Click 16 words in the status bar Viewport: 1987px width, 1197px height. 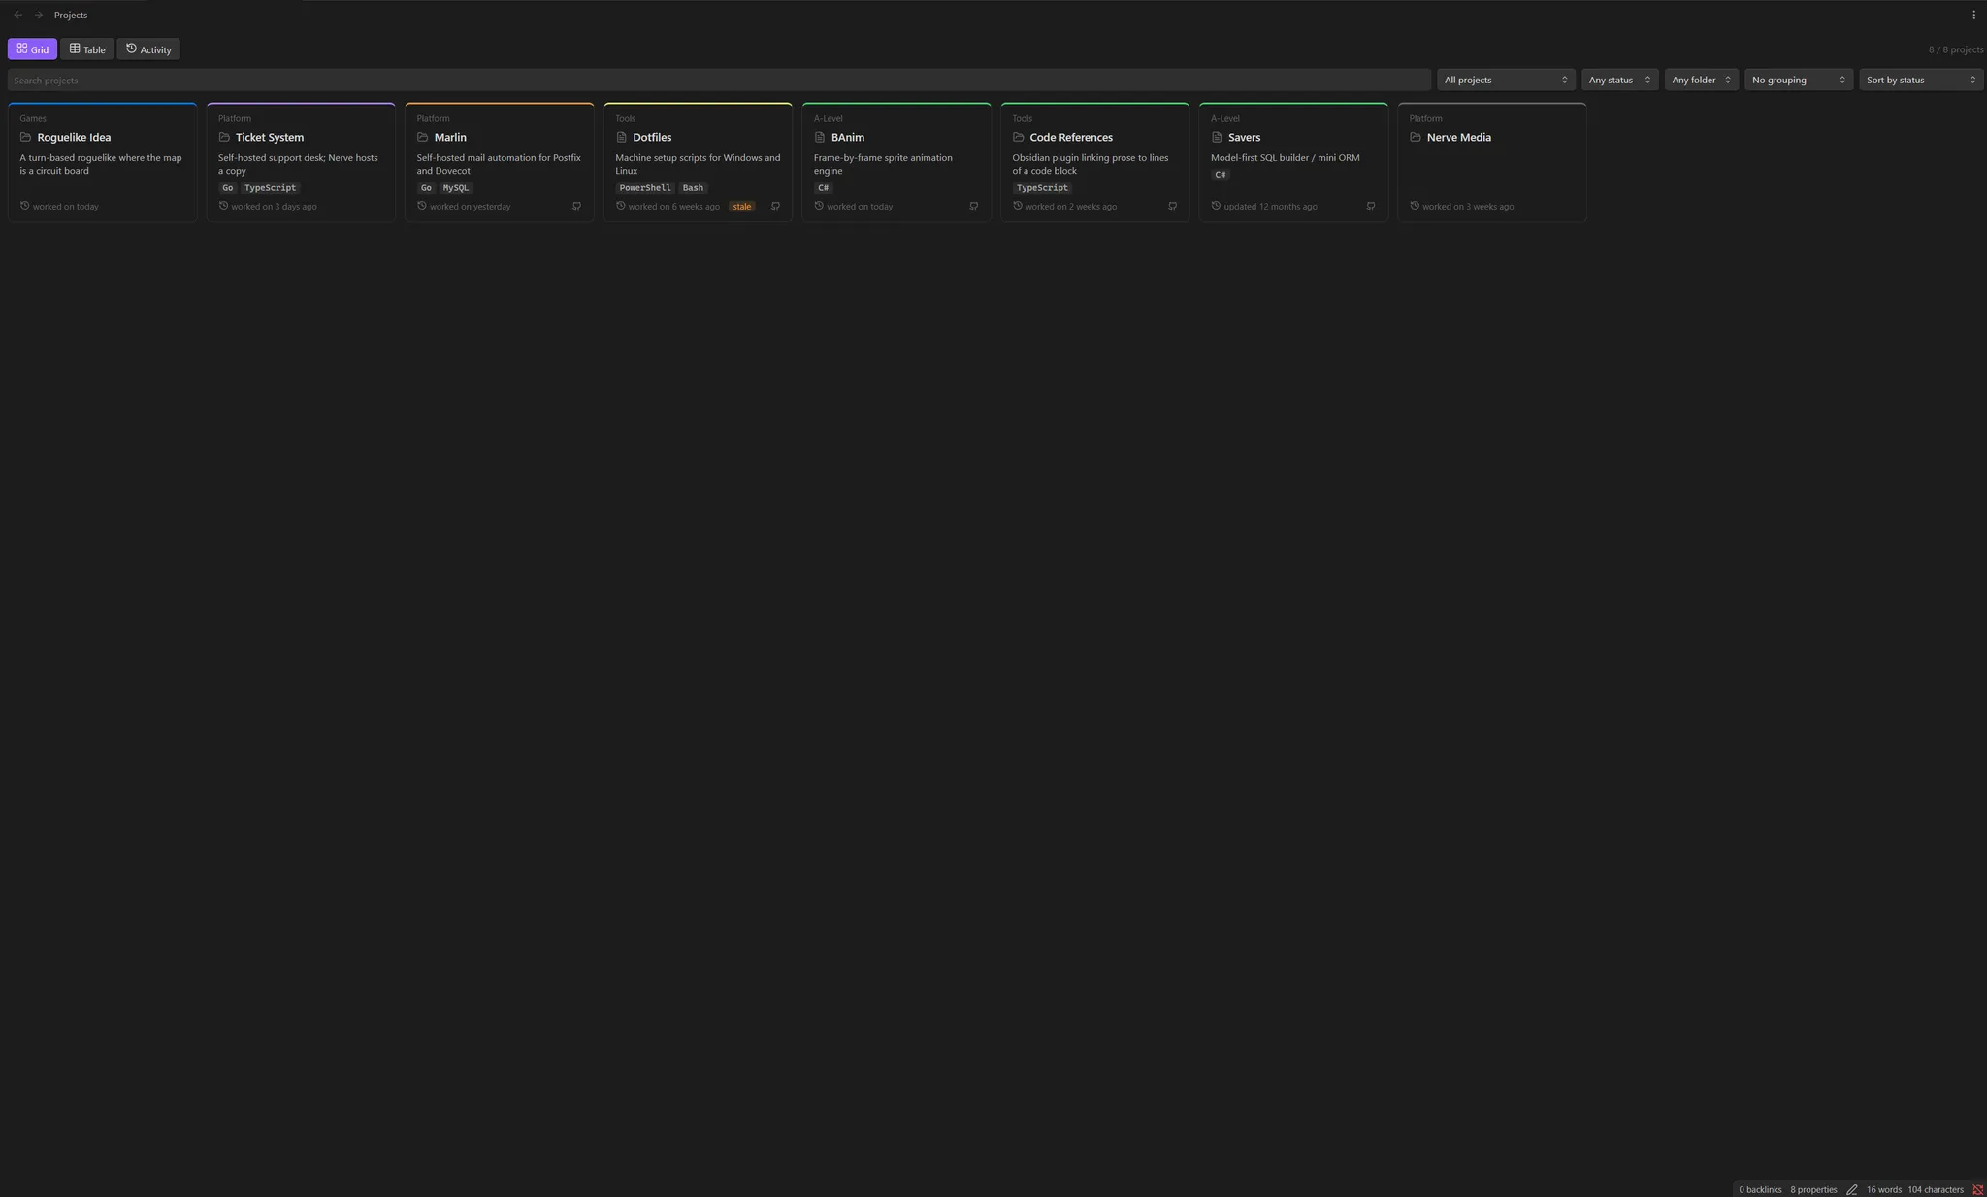click(1884, 1189)
